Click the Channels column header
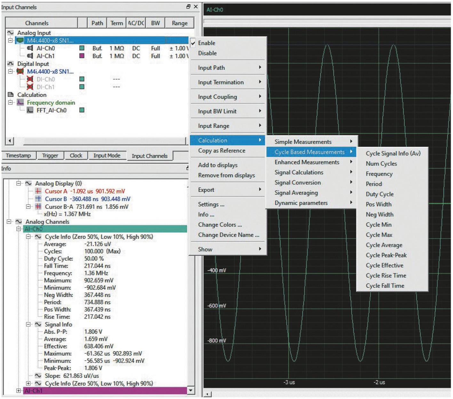 [41, 23]
